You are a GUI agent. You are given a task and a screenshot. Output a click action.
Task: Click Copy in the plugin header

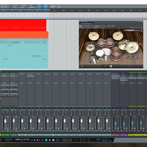[95, 28]
